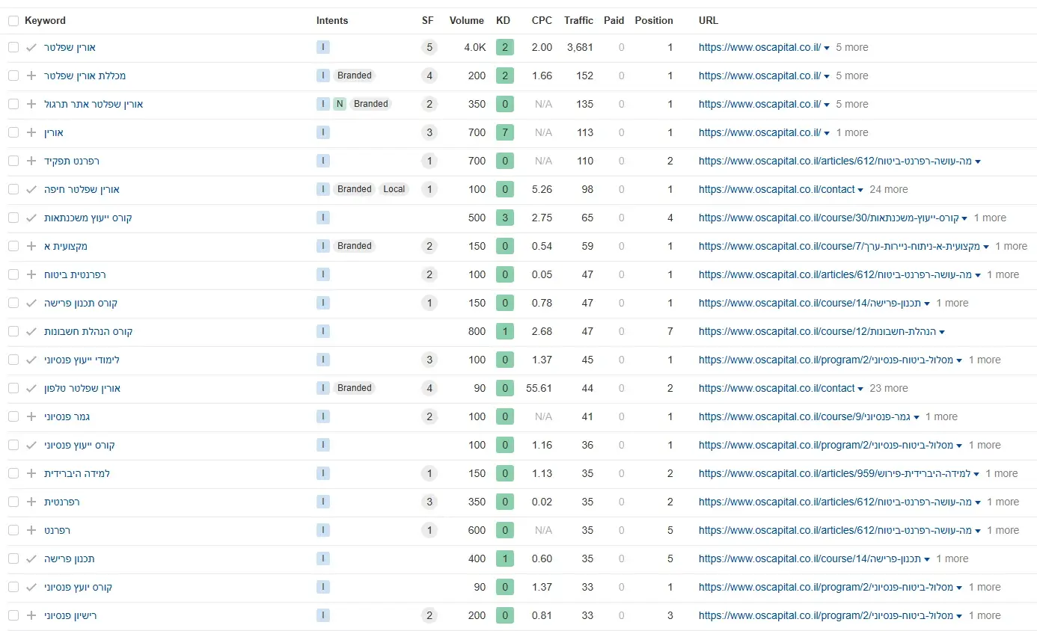Open contact URL dropdown arrow beside 24 more
This screenshot has height=631, width=1037.
860,190
